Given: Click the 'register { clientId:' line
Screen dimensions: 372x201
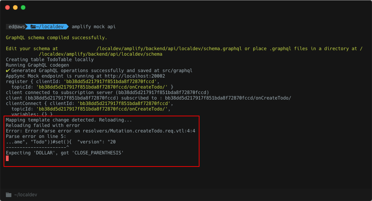Looking at the screenshot, I should click(x=83, y=81).
